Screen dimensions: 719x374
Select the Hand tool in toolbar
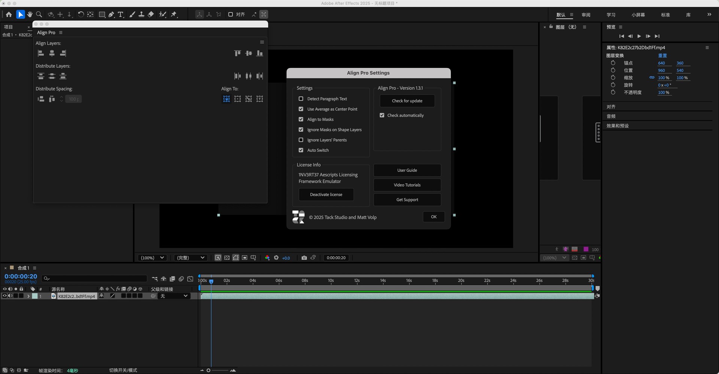coord(30,15)
